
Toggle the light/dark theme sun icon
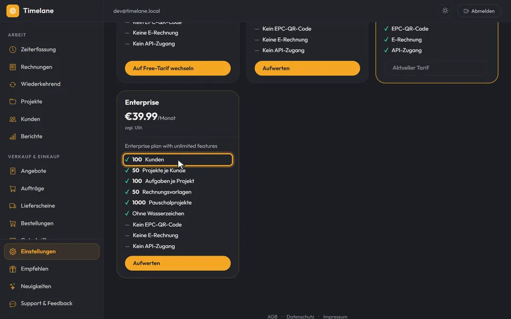tap(445, 11)
